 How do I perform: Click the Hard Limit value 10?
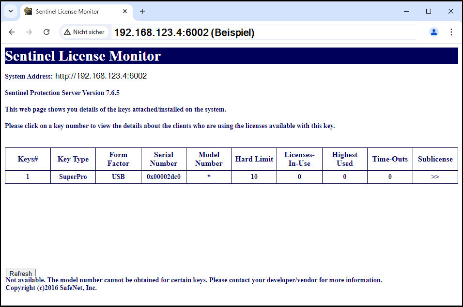254,177
